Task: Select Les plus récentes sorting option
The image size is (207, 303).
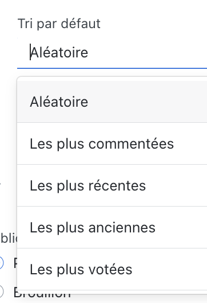Action: 112,185
